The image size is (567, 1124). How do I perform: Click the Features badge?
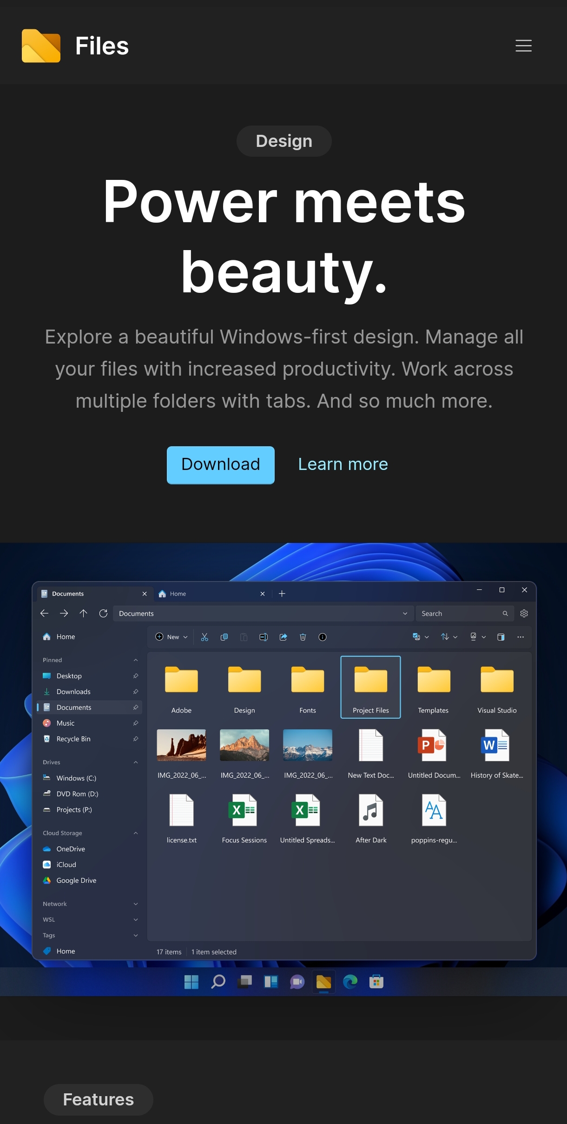click(x=99, y=1099)
